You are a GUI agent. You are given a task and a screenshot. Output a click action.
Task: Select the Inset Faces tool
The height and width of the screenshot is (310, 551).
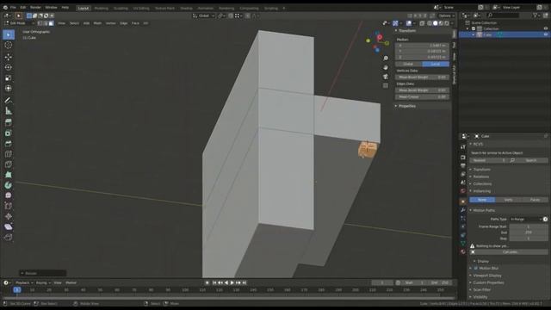[9, 133]
